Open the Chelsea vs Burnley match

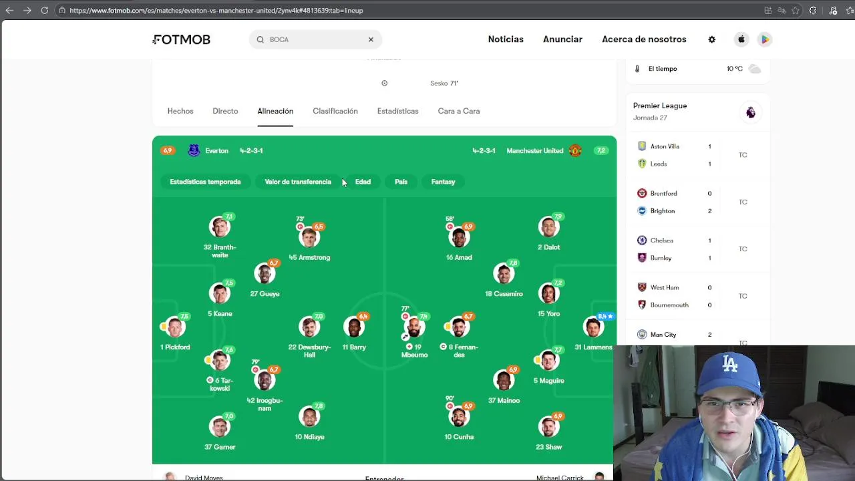(698, 249)
